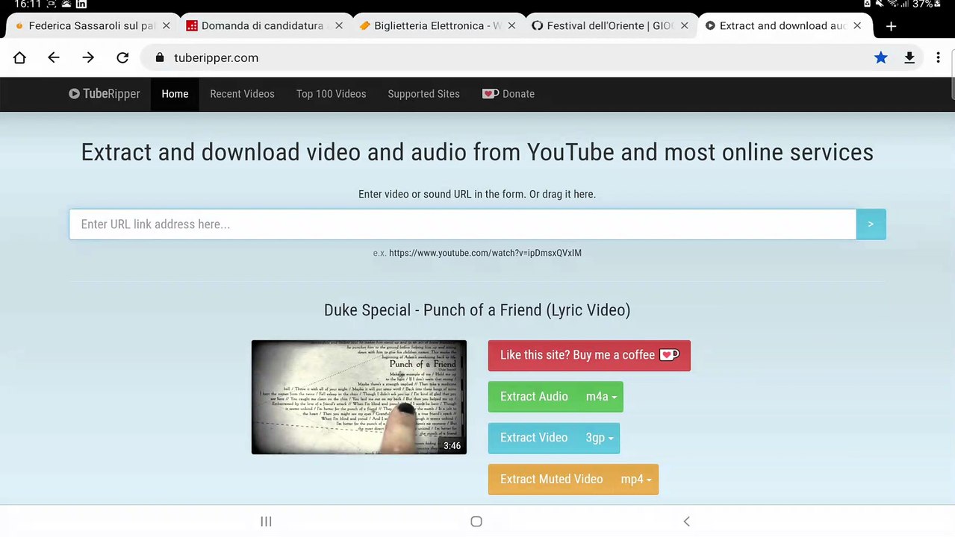Open the browser three-dot menu
The width and height of the screenshot is (955, 537).
[x=938, y=57]
